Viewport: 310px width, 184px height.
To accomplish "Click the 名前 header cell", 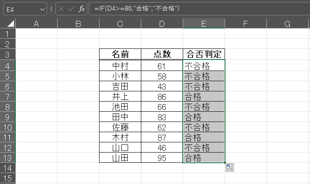I will (120, 54).
